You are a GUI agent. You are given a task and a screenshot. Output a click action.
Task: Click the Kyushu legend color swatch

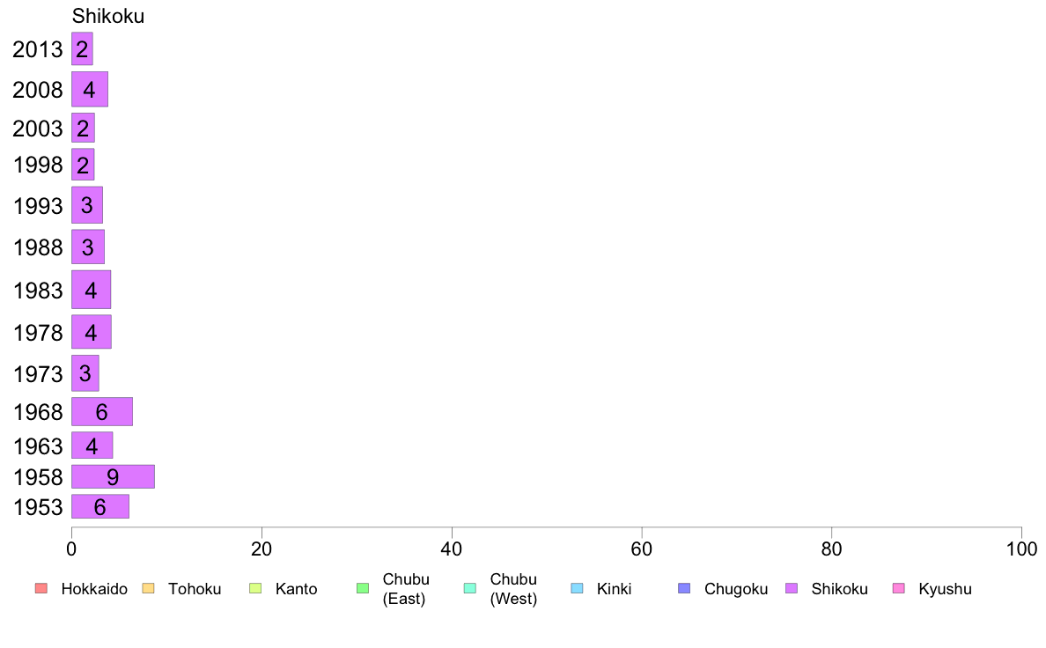point(899,589)
